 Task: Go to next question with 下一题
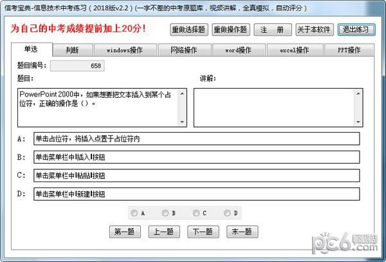[x=203, y=232]
